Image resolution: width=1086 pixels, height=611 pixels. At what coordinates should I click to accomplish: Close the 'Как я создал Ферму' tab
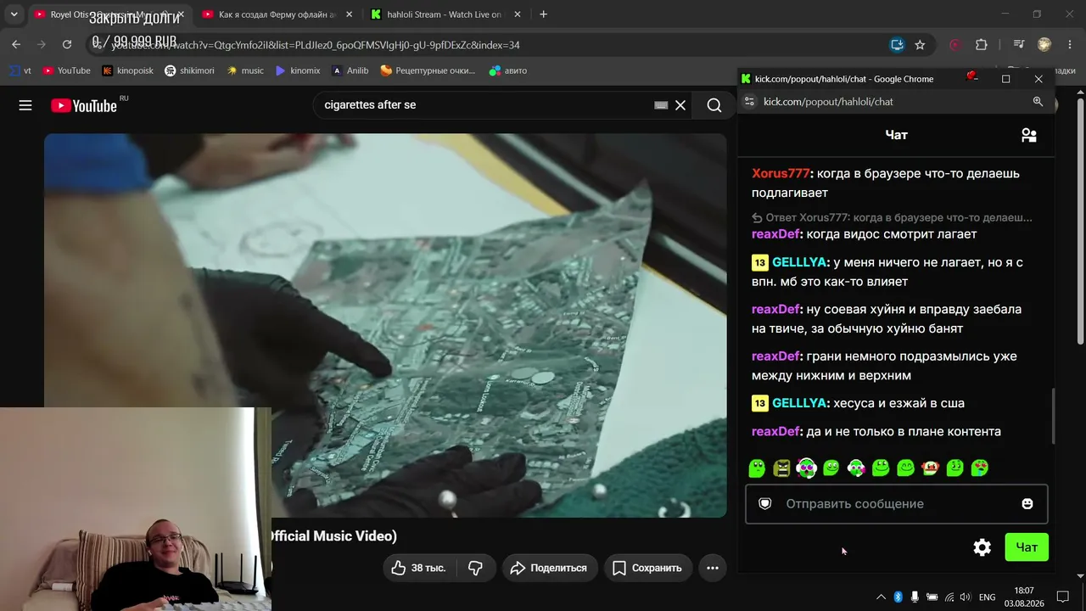click(349, 14)
